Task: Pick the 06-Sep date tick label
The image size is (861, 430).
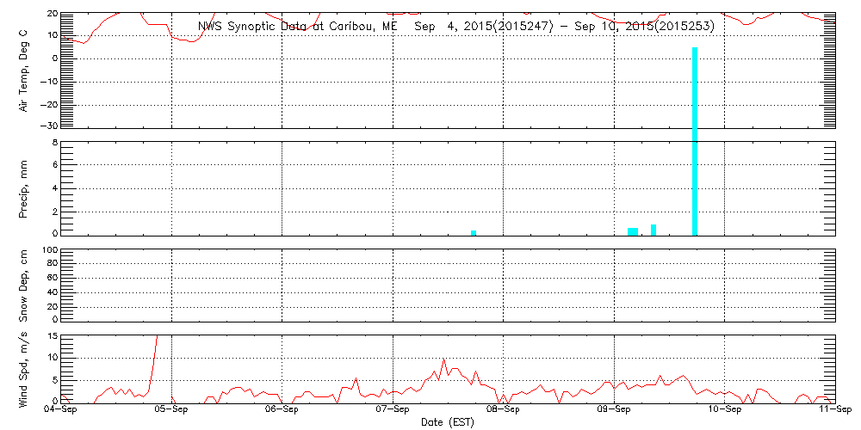Action: tap(282, 411)
